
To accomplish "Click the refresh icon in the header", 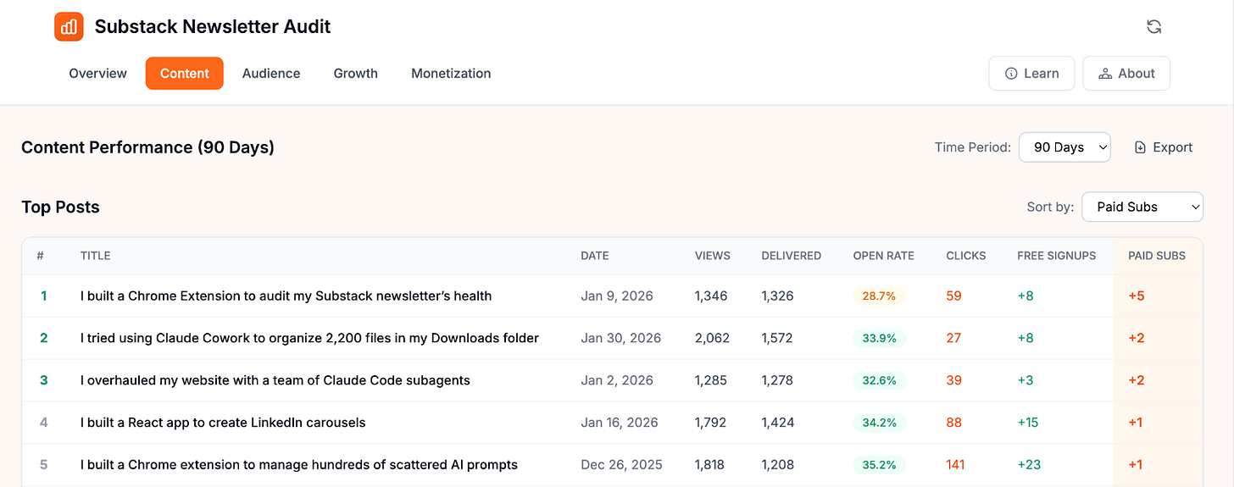I will 1153,26.
